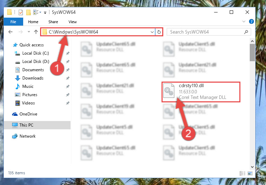Open Local Disk (D:) in the sidebar
This screenshot has height=185, width=266.
(x=36, y=62)
